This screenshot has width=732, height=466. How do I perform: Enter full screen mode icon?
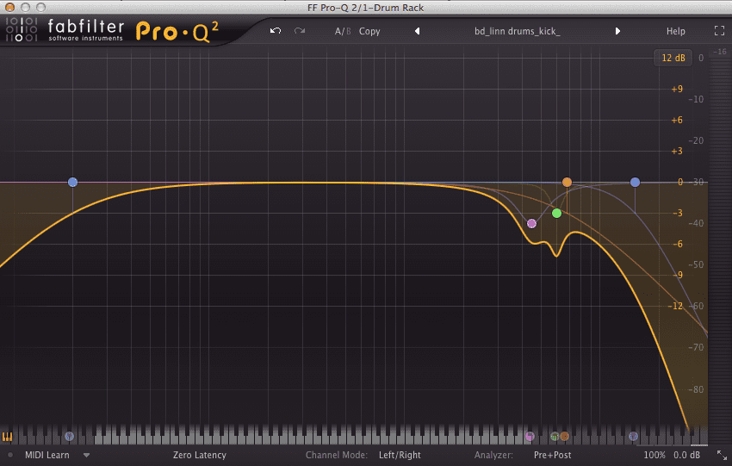[719, 31]
